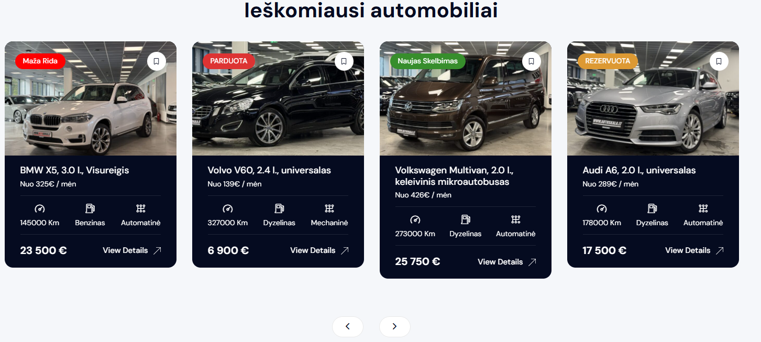Click the white BMW X5 photo
This screenshot has height=342, width=761.
pos(91,98)
